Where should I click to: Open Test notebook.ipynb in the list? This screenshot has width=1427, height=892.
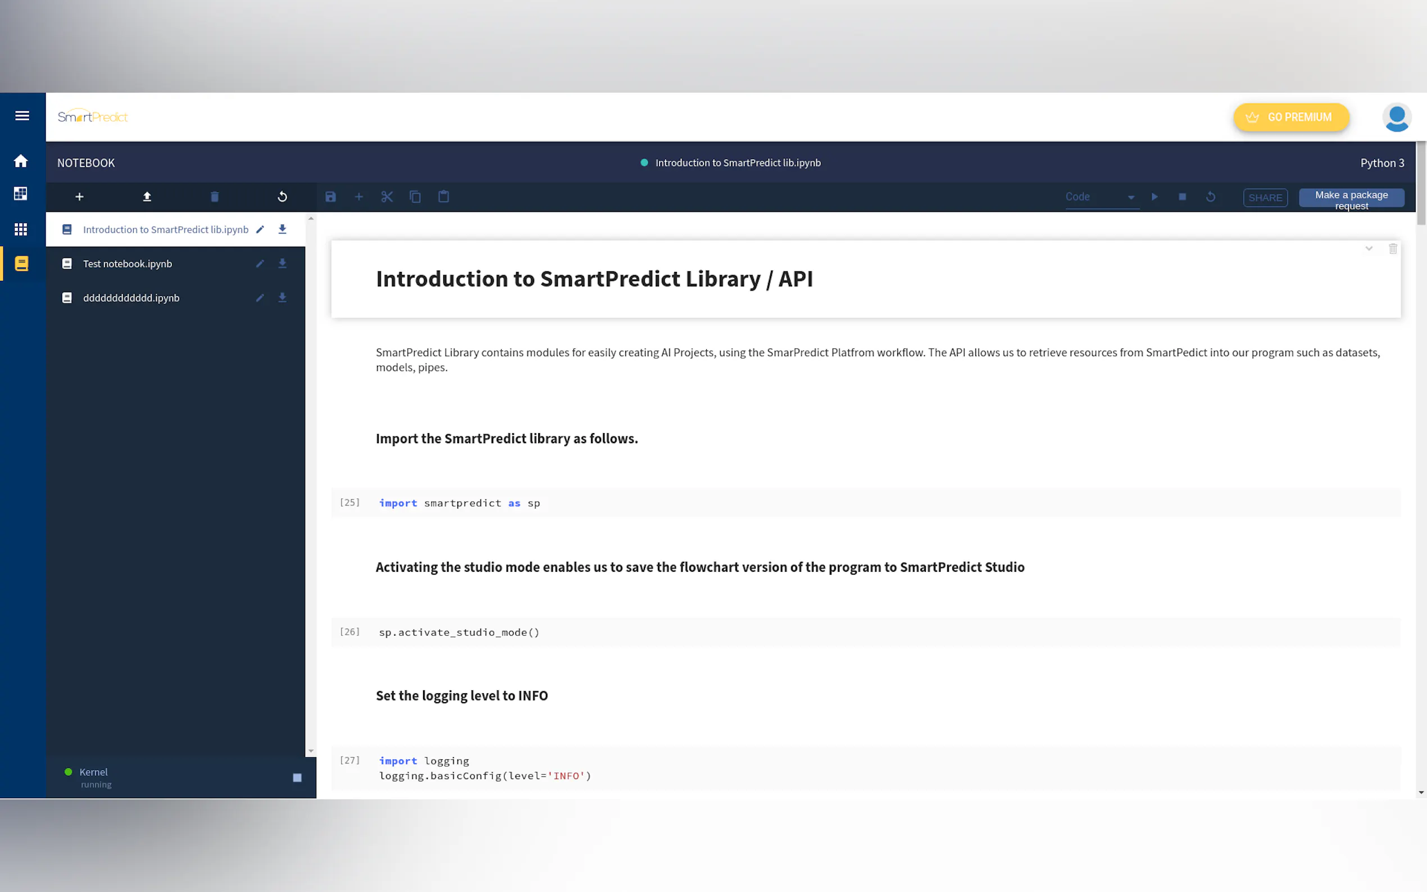(128, 263)
